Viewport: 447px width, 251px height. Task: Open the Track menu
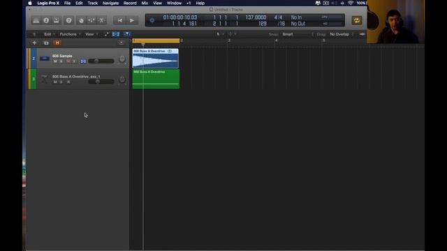(x=92, y=3)
